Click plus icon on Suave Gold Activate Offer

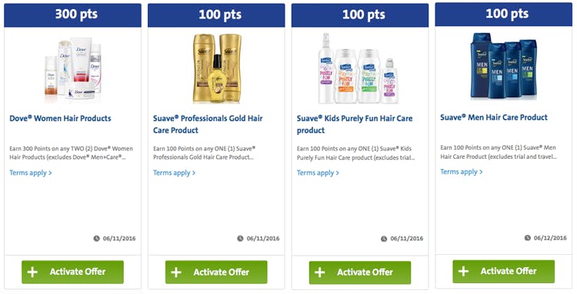click(176, 273)
